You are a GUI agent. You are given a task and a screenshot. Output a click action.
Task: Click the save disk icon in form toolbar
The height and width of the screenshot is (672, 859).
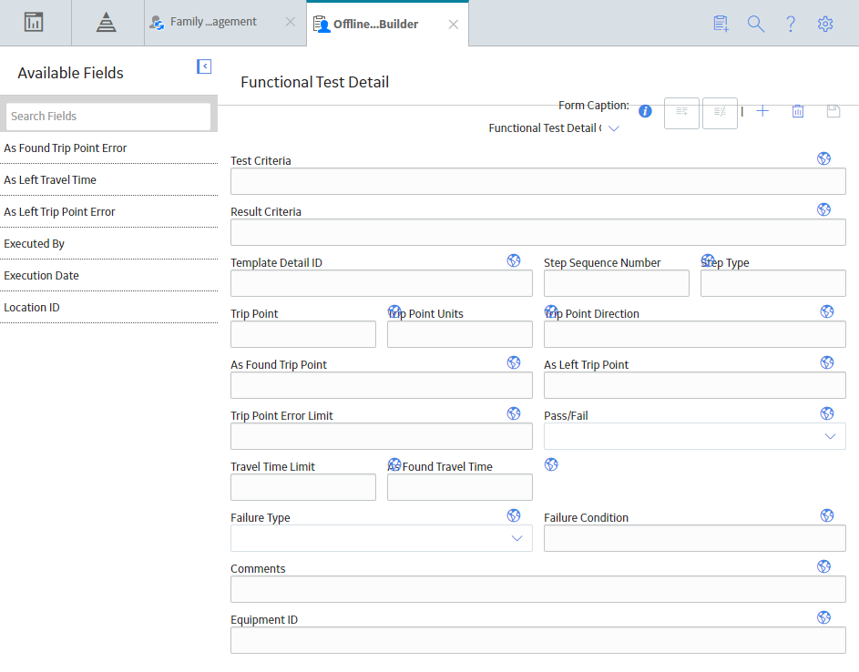(x=833, y=111)
